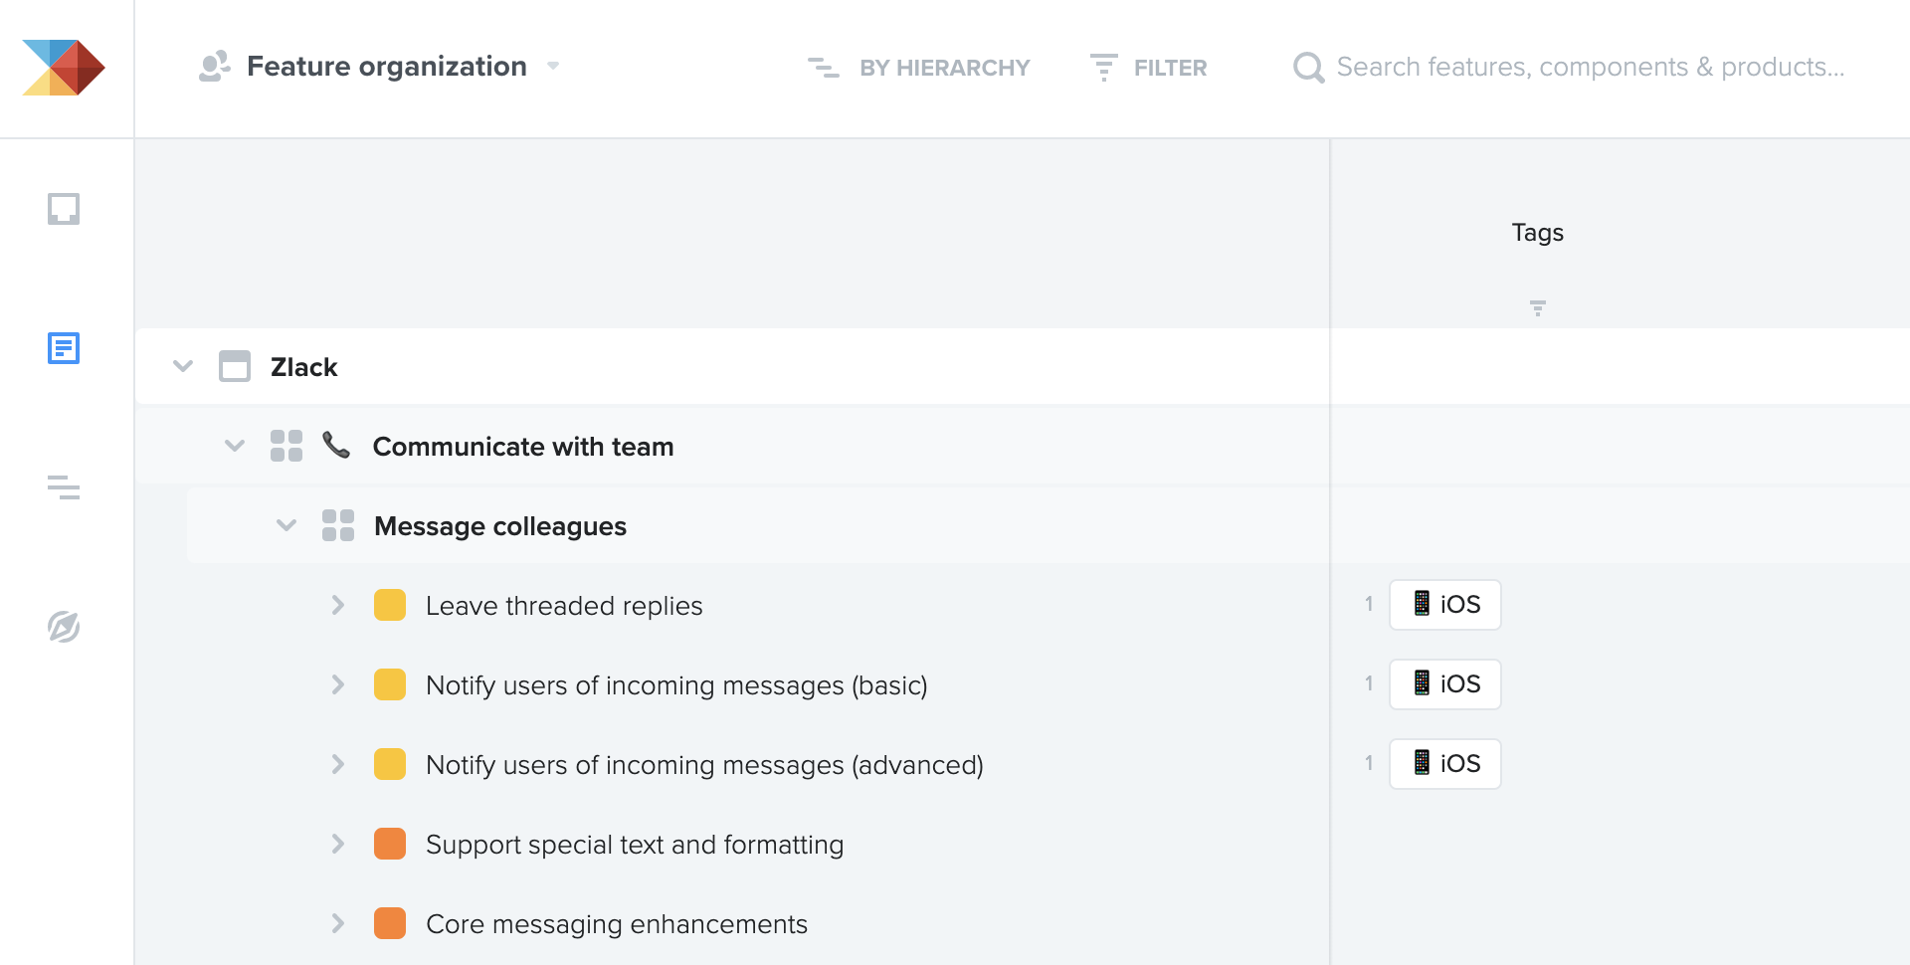Open the Leave threaded replies feature

[564, 606]
